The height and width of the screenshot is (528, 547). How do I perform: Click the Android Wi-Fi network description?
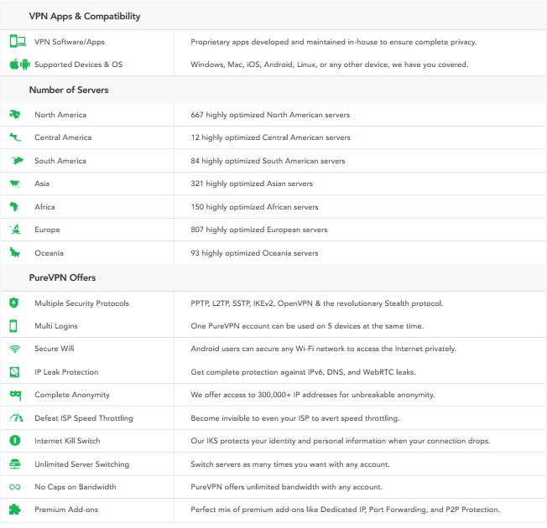323,349
